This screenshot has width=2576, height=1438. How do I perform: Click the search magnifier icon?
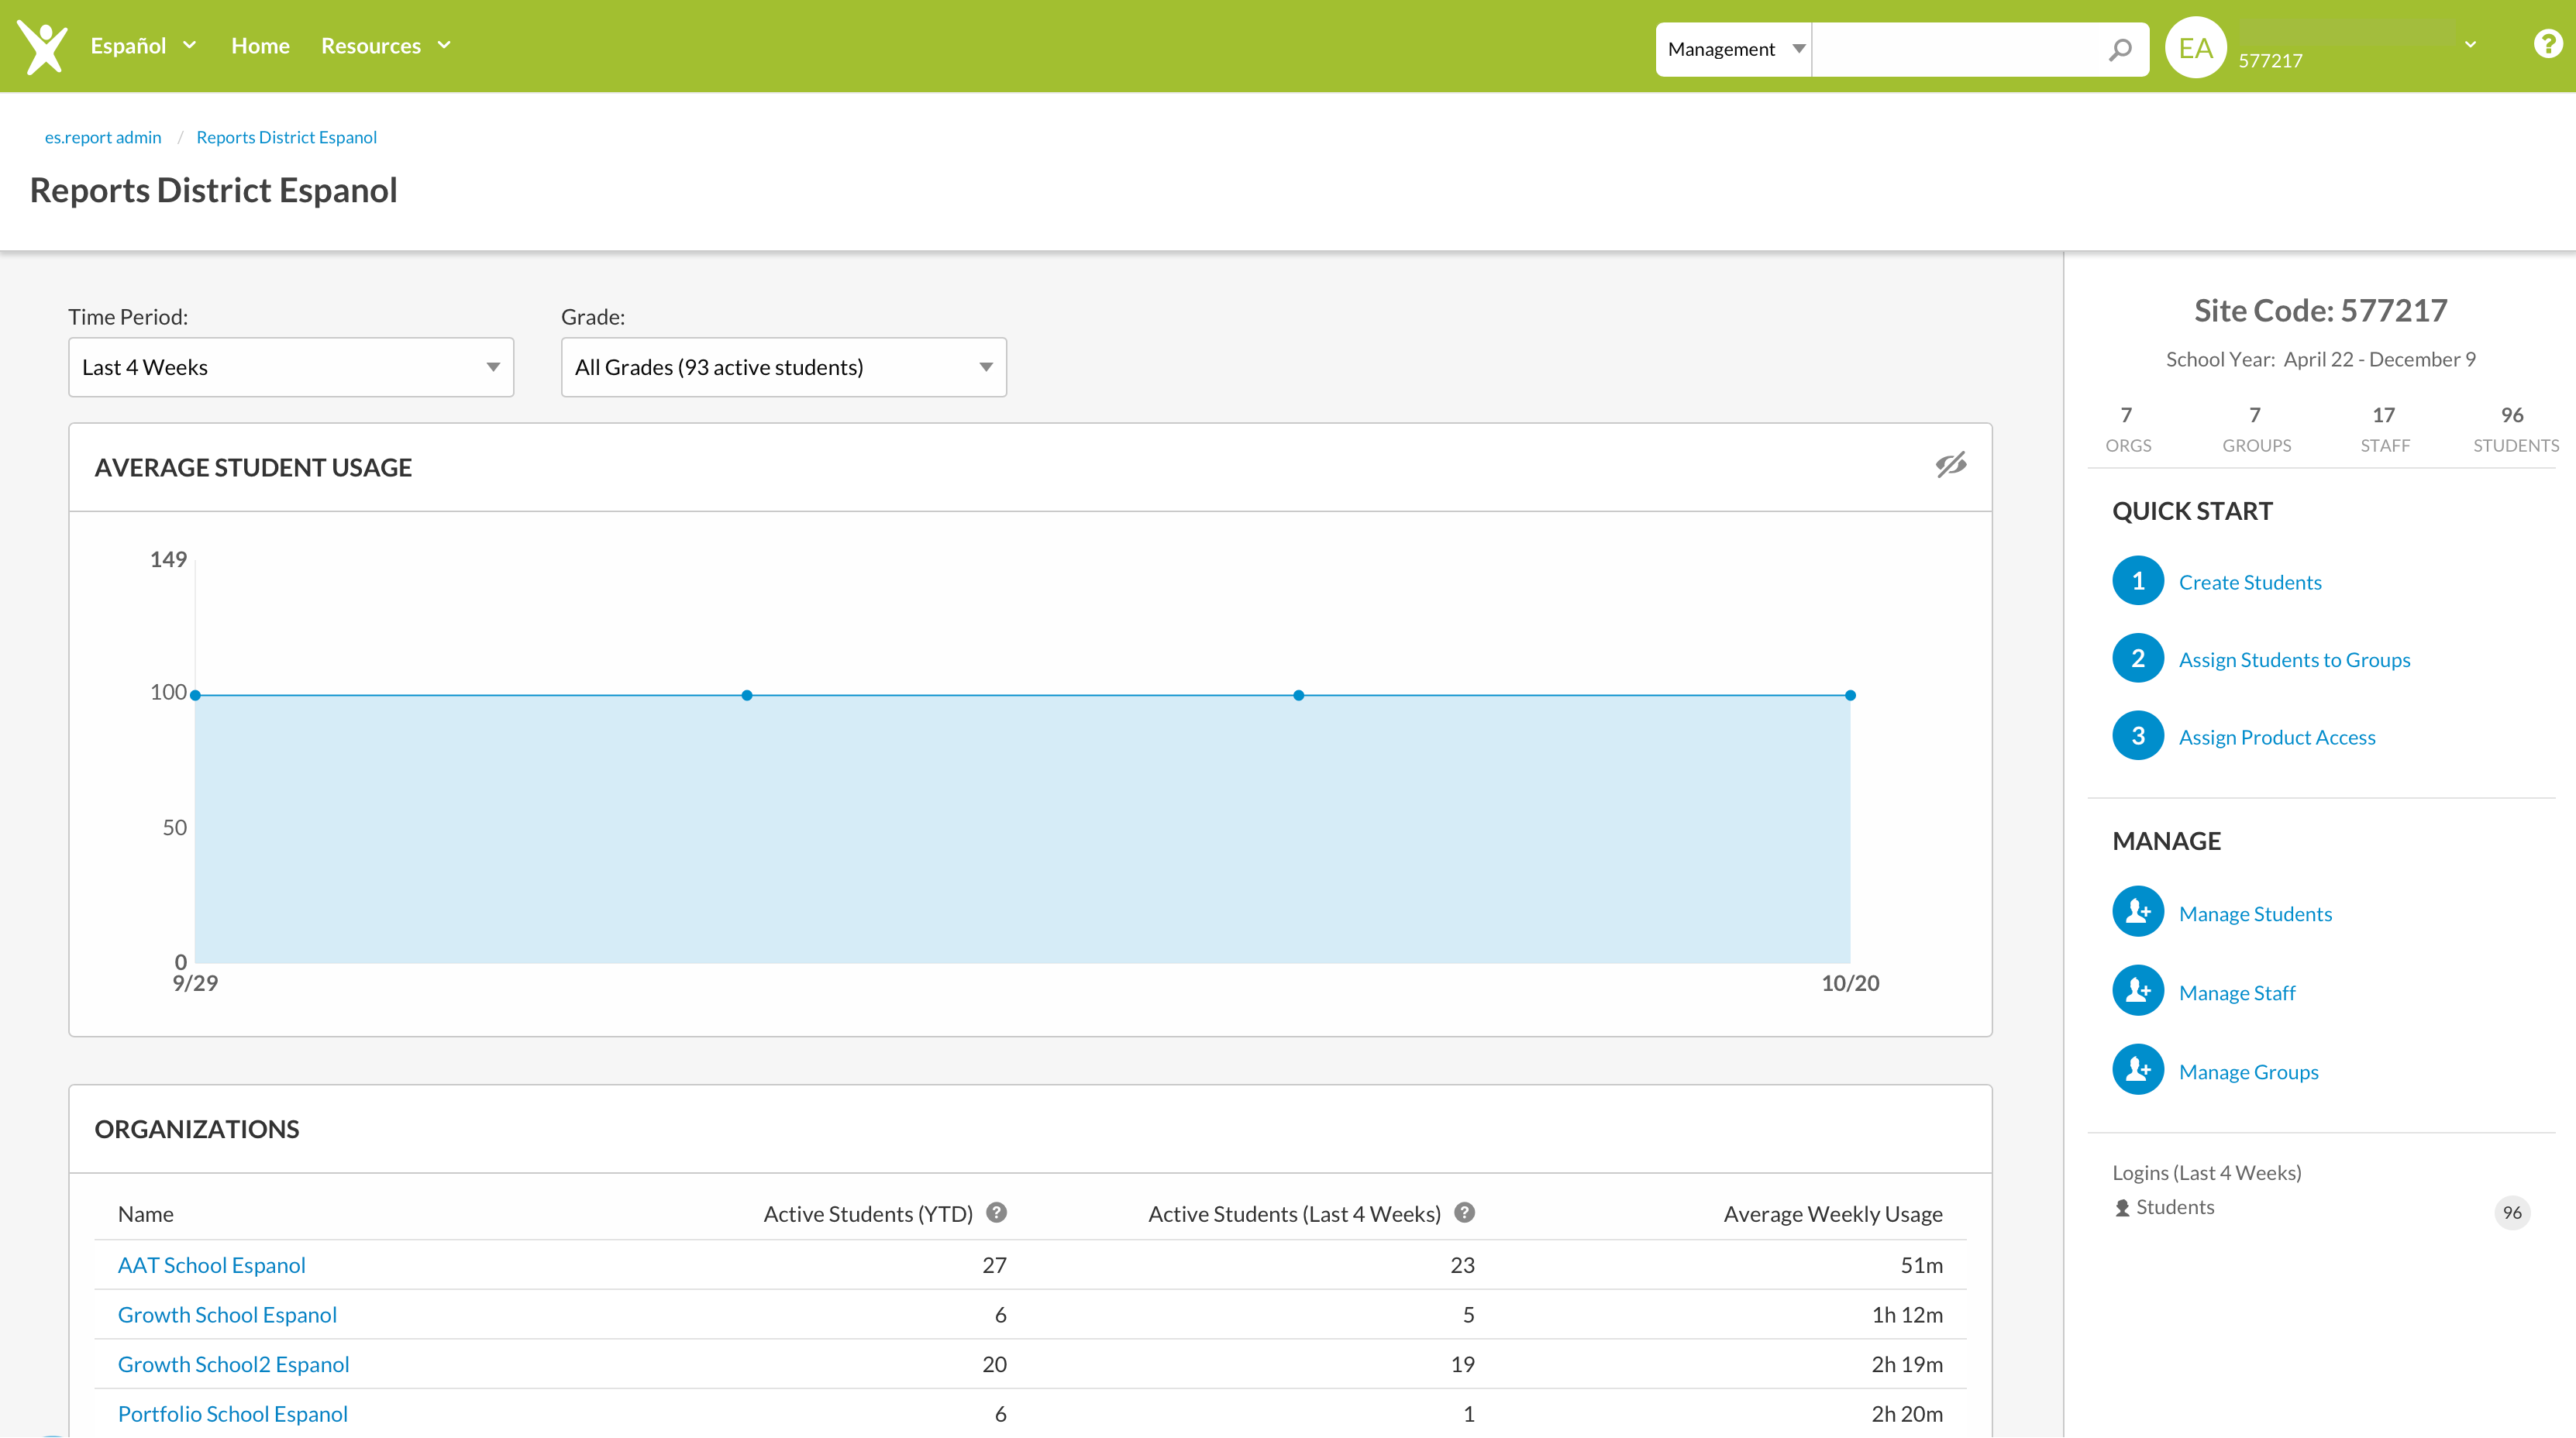(2119, 49)
